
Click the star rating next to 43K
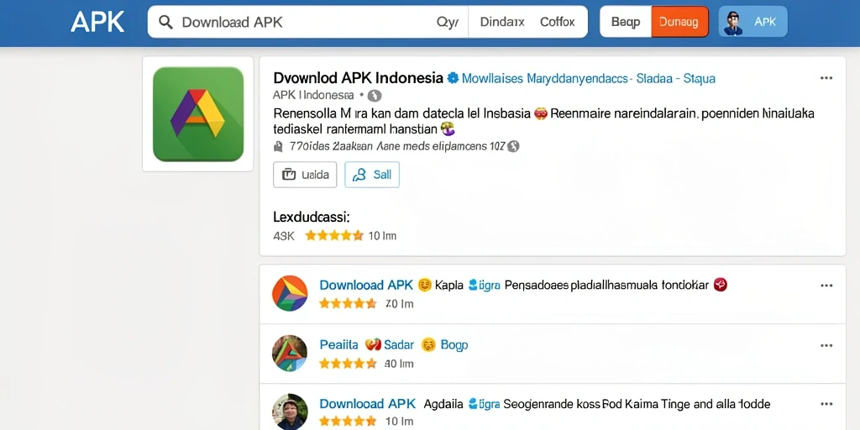(334, 236)
